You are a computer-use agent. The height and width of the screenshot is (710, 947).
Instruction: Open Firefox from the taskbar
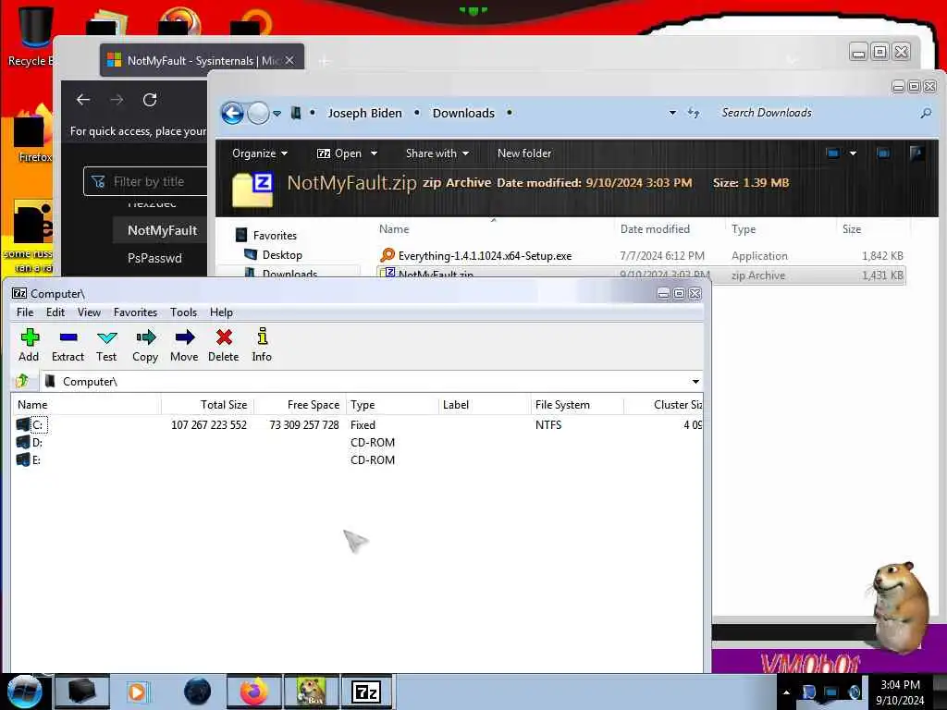(x=253, y=692)
